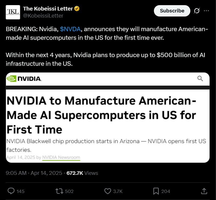This screenshot has height=200, width=216.
Task: Click the gold verified badge
Action: click(x=77, y=9)
